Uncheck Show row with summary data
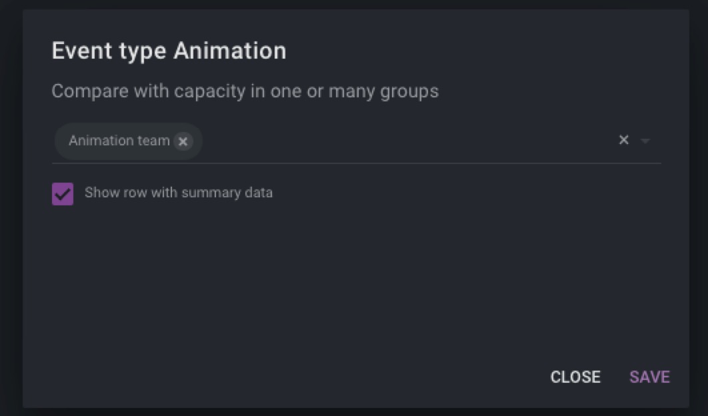Viewport: 708px width, 416px height. [x=63, y=194]
